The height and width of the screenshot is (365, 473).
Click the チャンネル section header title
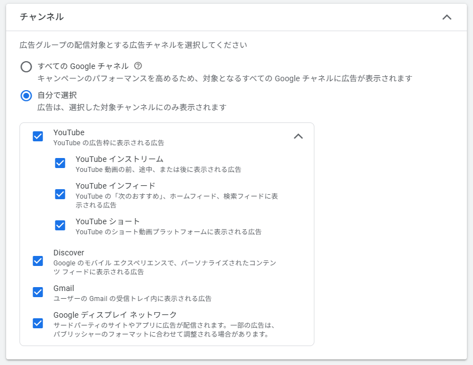click(x=42, y=17)
